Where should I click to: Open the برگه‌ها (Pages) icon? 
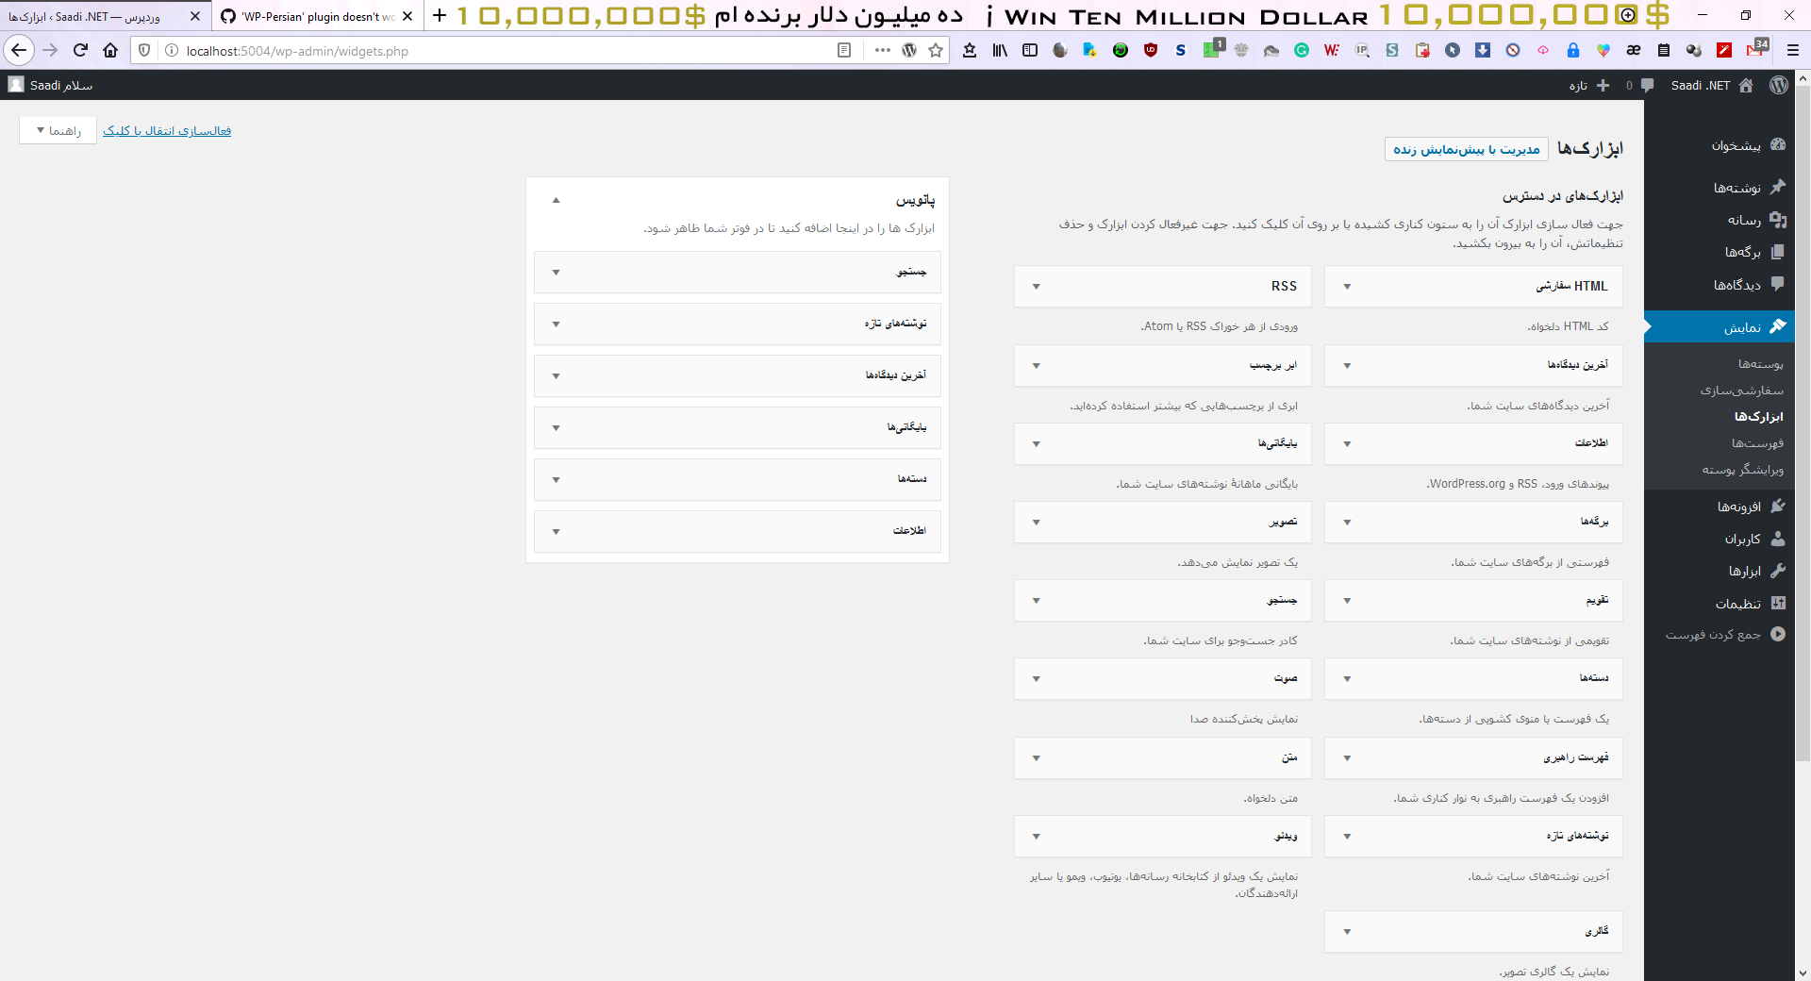[x=1779, y=252]
